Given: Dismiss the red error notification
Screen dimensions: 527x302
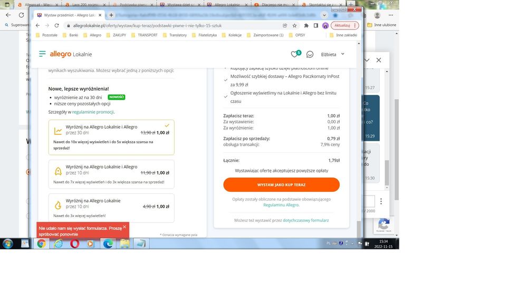Looking at the screenshot, I should 124,227.
